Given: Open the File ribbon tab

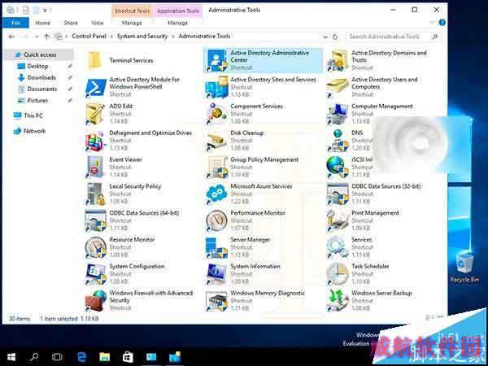Looking at the screenshot, I should (15, 23).
